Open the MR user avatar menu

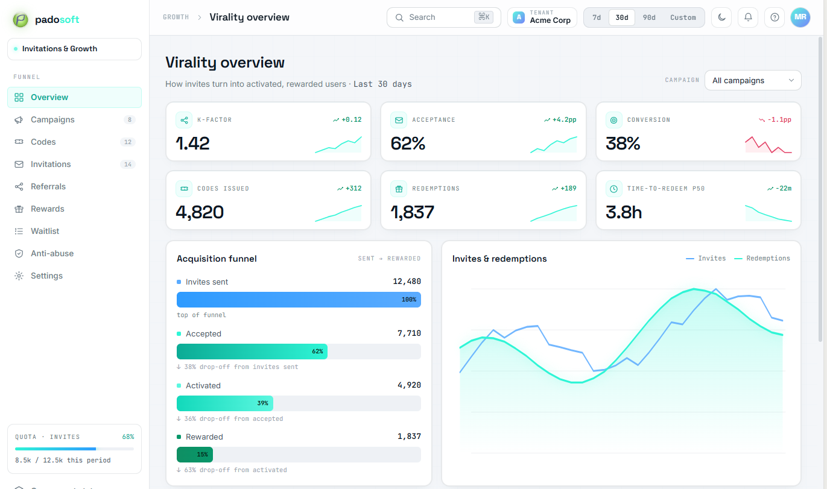[800, 17]
